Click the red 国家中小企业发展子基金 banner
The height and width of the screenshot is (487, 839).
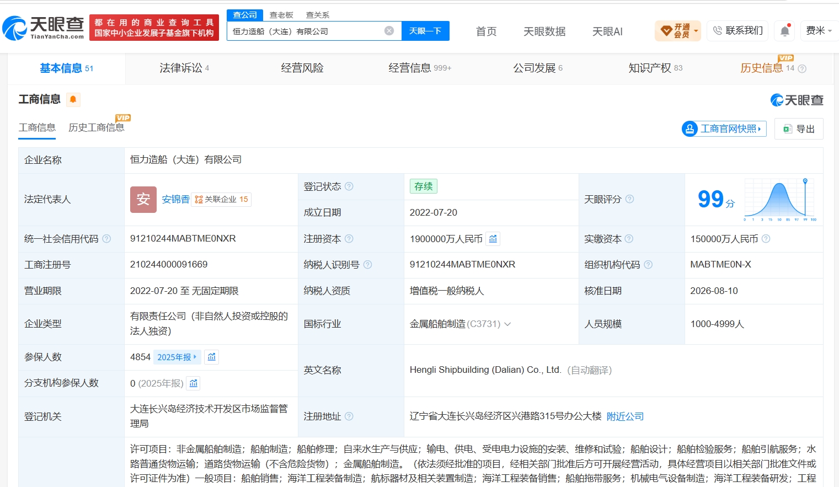[154, 28]
